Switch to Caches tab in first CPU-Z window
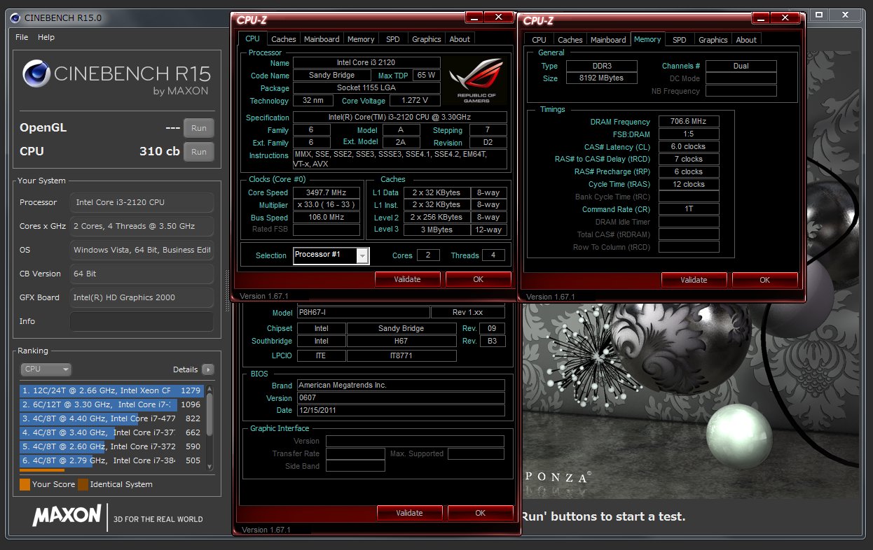Screen dimensions: 873x550 (284, 39)
